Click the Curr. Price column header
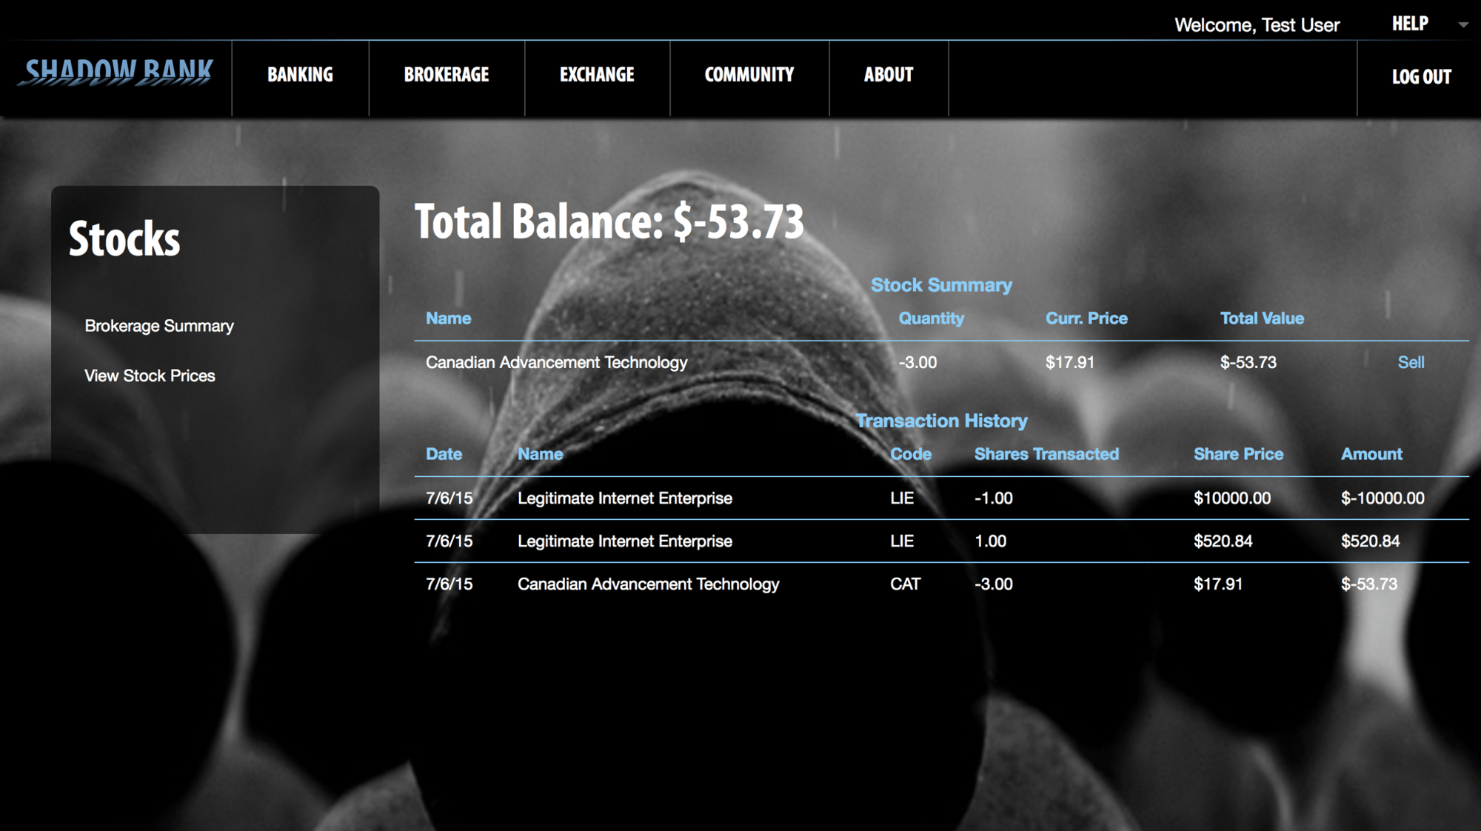The width and height of the screenshot is (1481, 831). tap(1086, 318)
